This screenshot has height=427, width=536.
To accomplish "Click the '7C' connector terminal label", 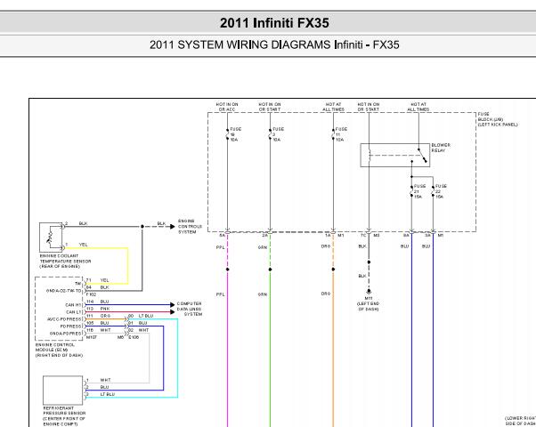I will pyautogui.click(x=363, y=236).
